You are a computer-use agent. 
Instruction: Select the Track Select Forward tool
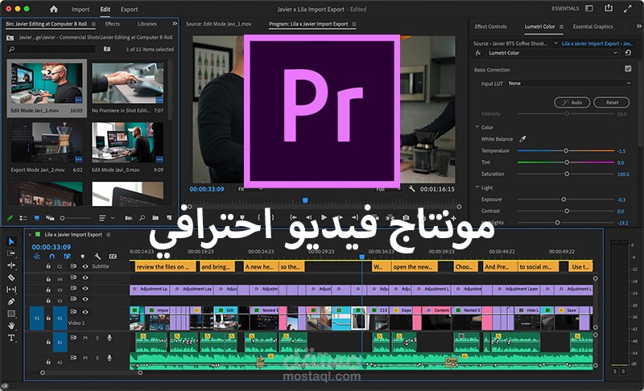(11, 253)
